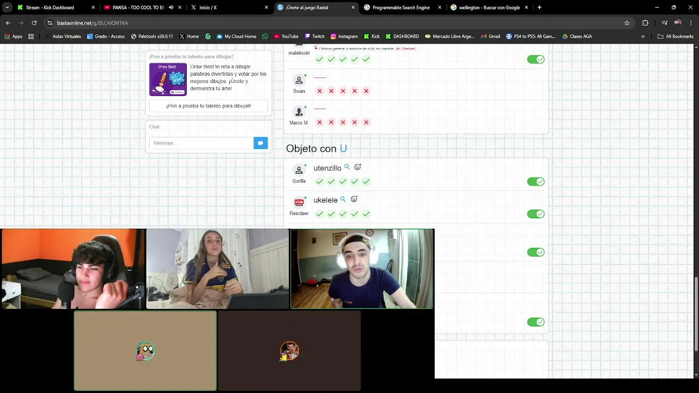Open the Instagram bookmark

click(x=343, y=37)
